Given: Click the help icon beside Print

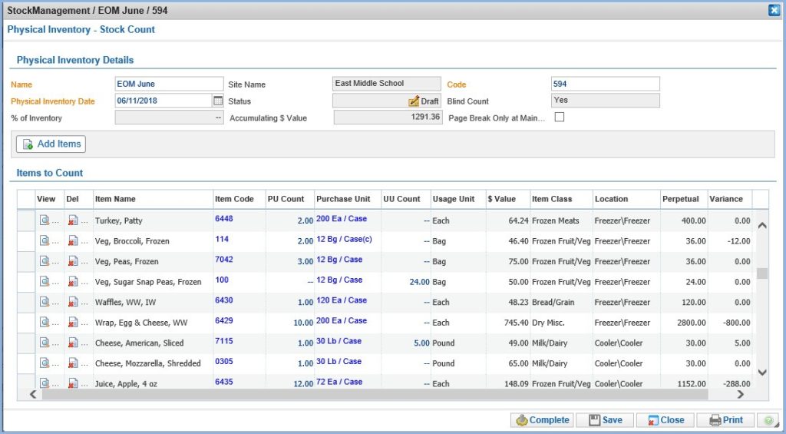Looking at the screenshot, I should pos(768,420).
